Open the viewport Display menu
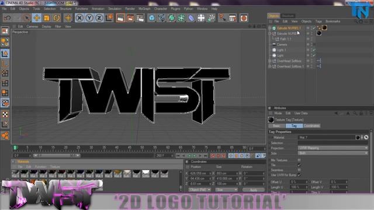This screenshot has width=374, height=210. [47, 26]
